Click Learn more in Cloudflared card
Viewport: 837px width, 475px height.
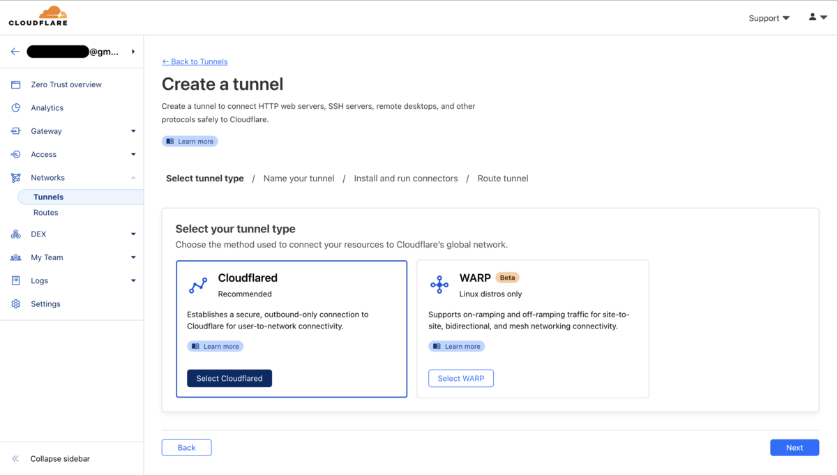click(215, 347)
